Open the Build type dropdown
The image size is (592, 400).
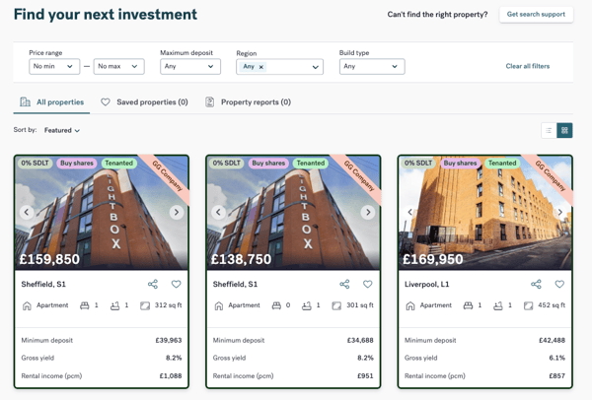[372, 66]
